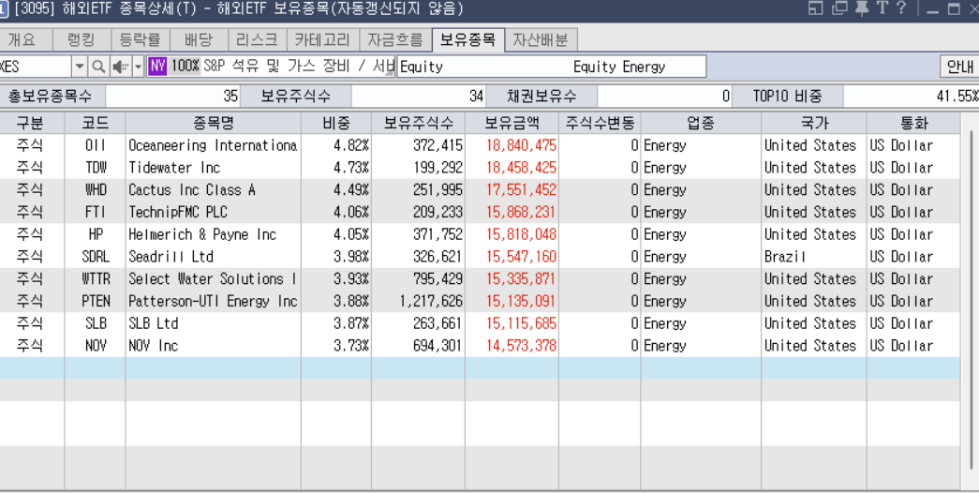Screen dimensions: 979x493
Task: Open the 배당 tab
Action: [199, 40]
